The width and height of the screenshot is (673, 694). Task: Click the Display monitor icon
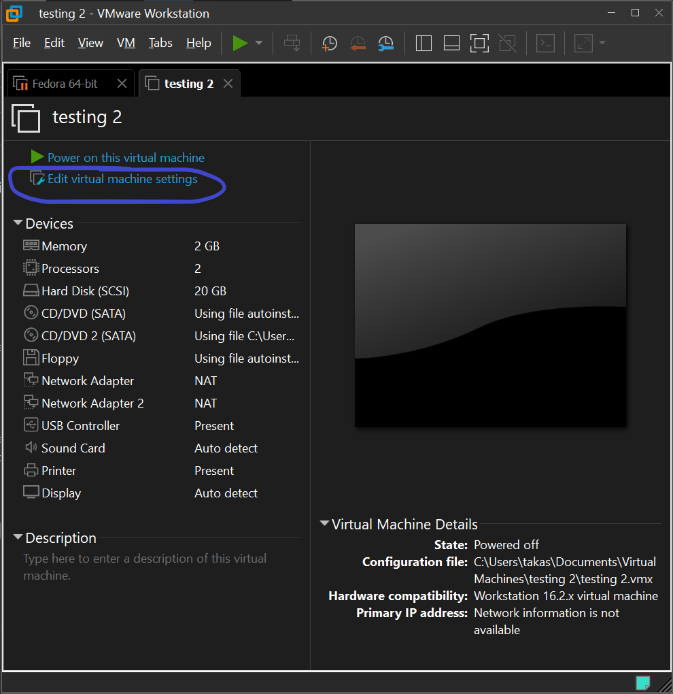pos(31,492)
